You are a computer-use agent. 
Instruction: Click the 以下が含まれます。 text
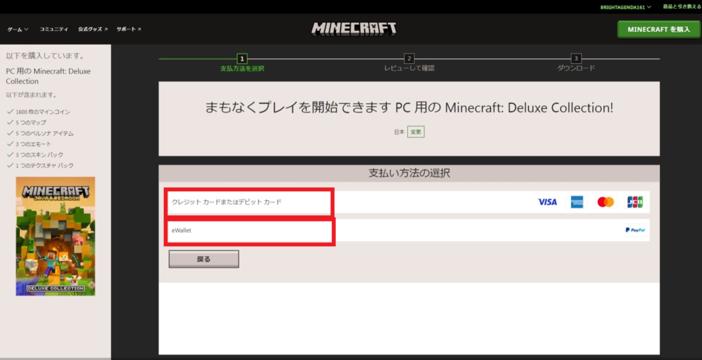pos(32,95)
